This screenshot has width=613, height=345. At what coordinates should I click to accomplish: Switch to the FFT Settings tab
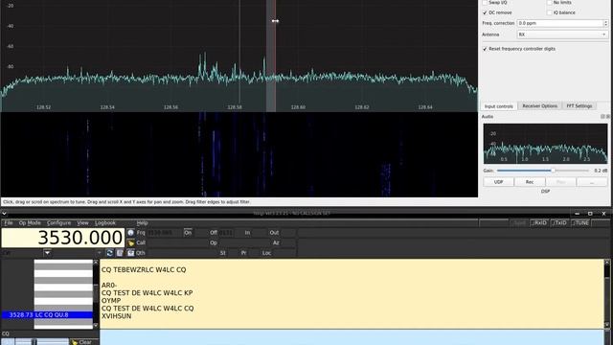(x=579, y=106)
